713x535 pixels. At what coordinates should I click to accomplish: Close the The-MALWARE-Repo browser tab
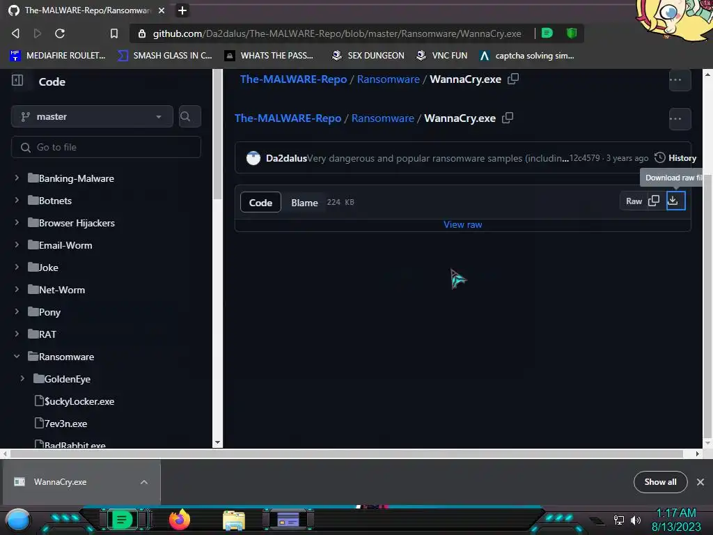coord(162,10)
